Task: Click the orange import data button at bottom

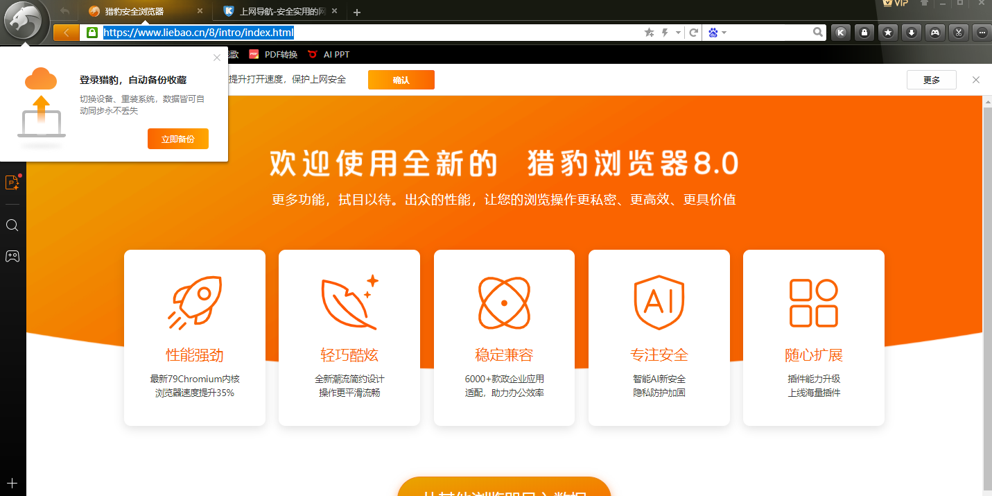Action: [x=504, y=486]
